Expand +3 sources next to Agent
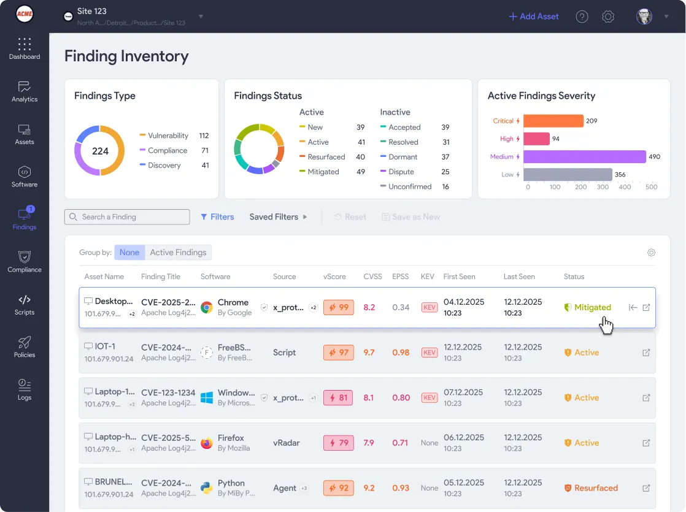 pos(304,488)
